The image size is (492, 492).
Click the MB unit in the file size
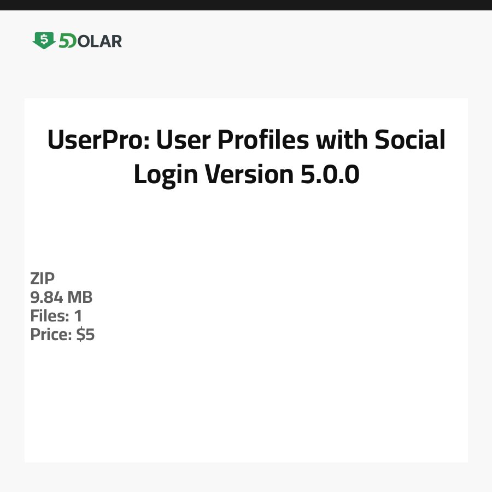80,297
